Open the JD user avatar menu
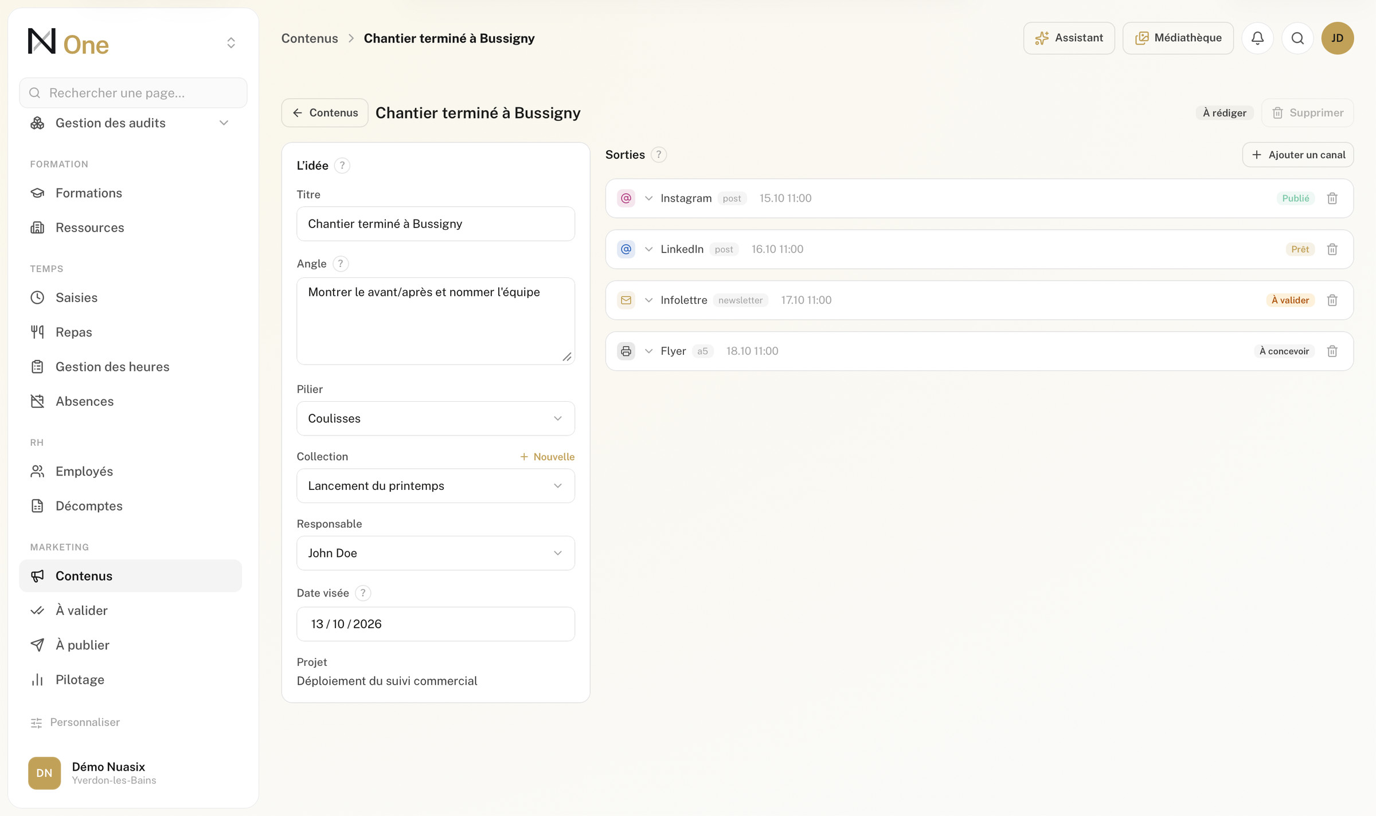This screenshot has height=816, width=1376. pyautogui.click(x=1338, y=38)
